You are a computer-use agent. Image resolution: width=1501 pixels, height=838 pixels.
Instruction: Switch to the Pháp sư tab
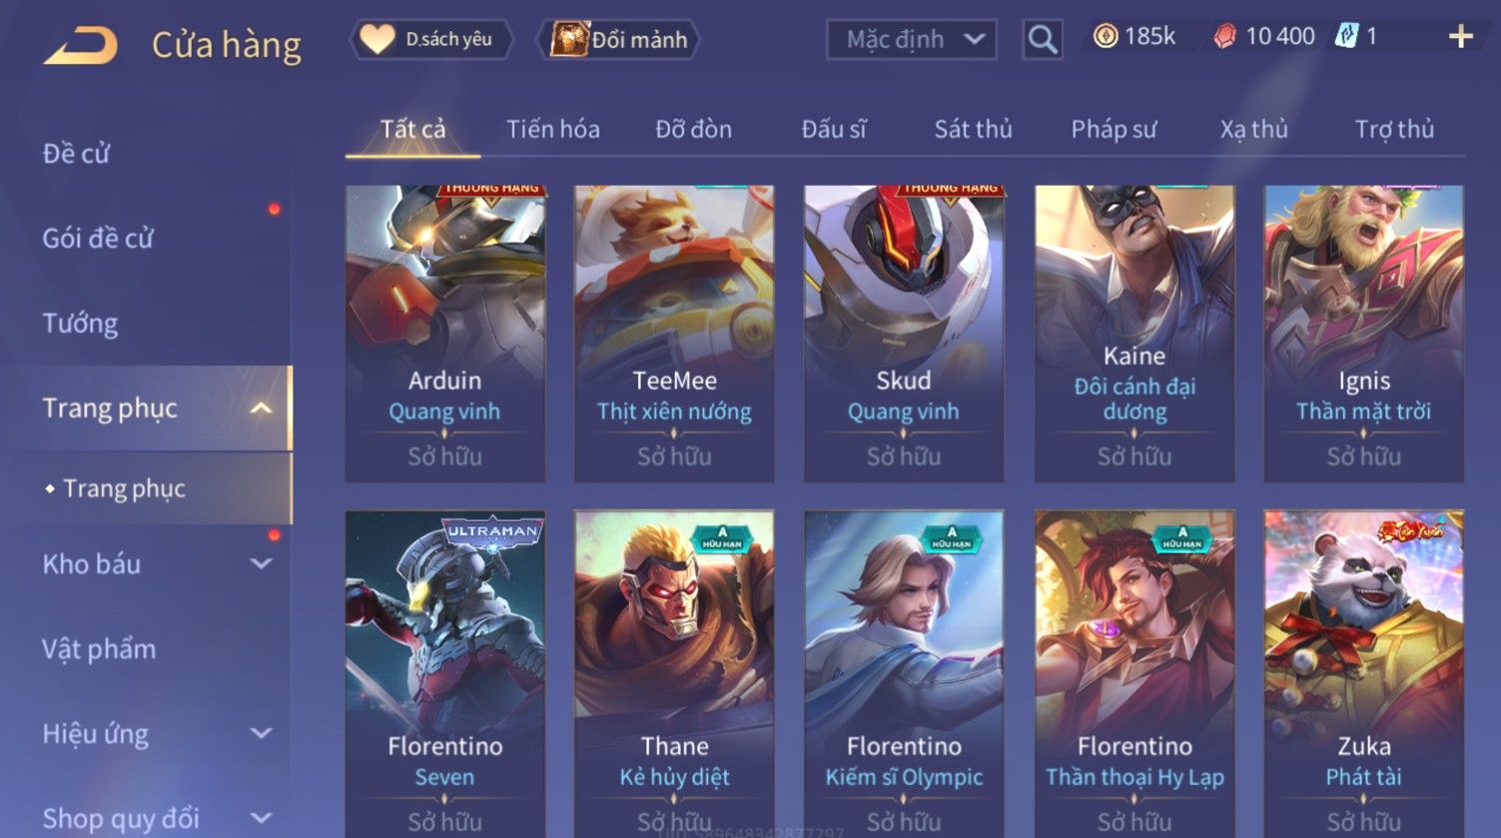tap(1114, 129)
